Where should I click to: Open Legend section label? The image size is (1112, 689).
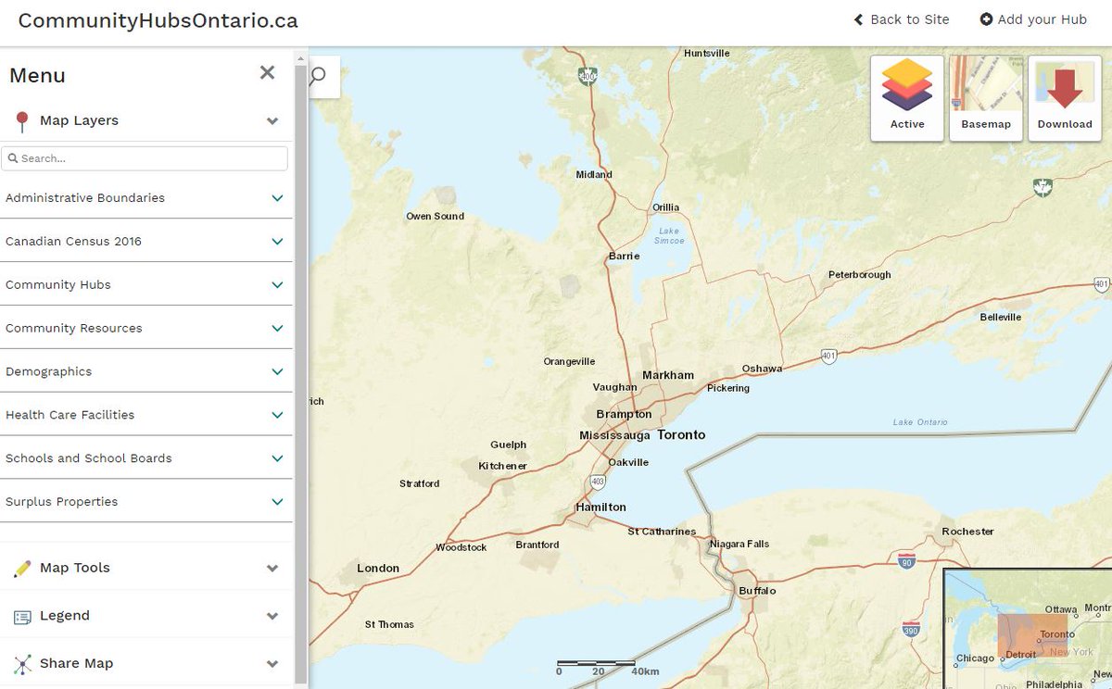click(x=65, y=616)
